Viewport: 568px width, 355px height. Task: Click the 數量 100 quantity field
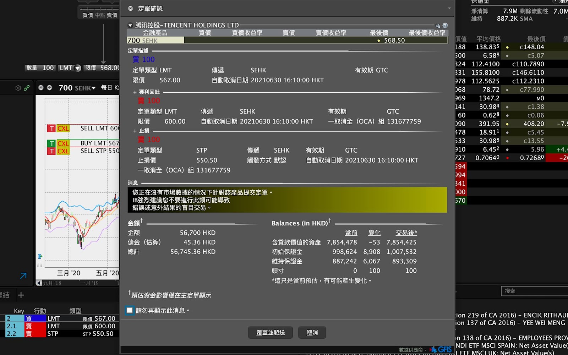[40, 68]
